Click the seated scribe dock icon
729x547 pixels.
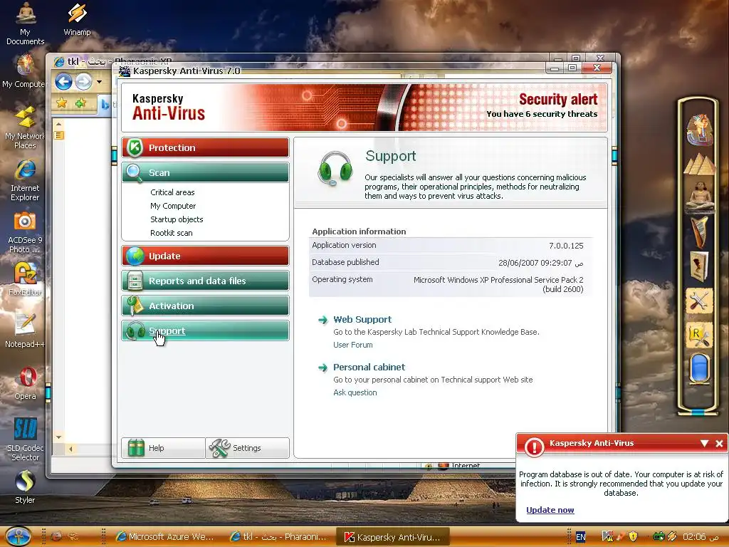tap(700, 197)
